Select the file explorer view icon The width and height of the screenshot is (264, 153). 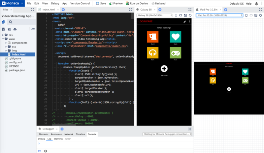(4, 22)
